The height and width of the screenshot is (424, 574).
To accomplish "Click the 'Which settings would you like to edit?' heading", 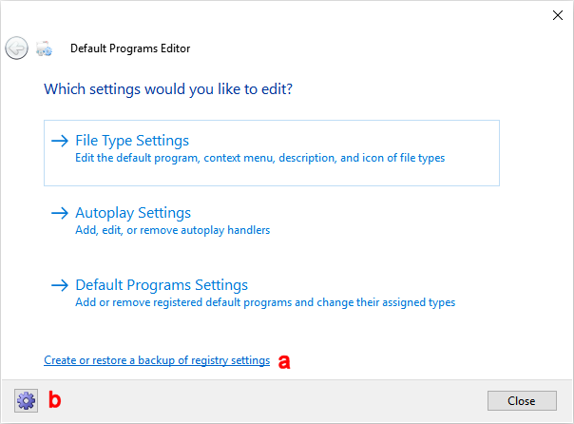I will [x=168, y=90].
